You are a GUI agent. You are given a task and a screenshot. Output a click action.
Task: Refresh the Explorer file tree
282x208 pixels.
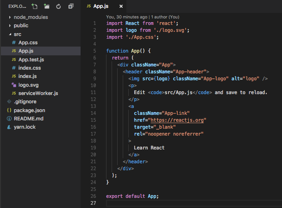coord(58,6)
